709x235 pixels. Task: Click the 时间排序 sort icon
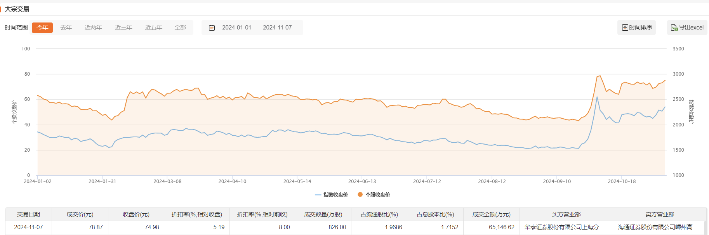[x=625, y=28]
